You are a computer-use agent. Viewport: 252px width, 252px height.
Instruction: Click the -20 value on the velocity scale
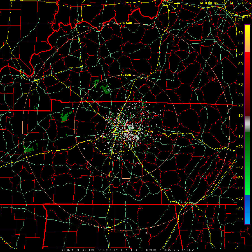(x=239, y=146)
